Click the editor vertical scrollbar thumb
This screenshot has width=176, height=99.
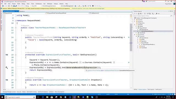pos(131,37)
